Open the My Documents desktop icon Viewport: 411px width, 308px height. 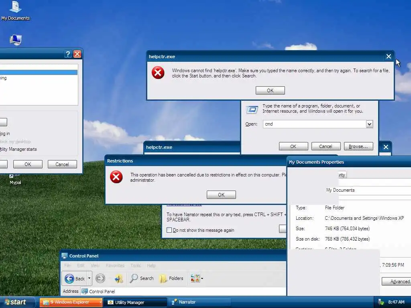pyautogui.click(x=15, y=10)
